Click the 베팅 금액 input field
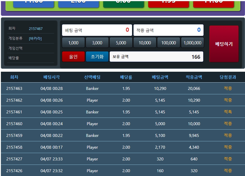 pyautogui.click(x=97, y=30)
